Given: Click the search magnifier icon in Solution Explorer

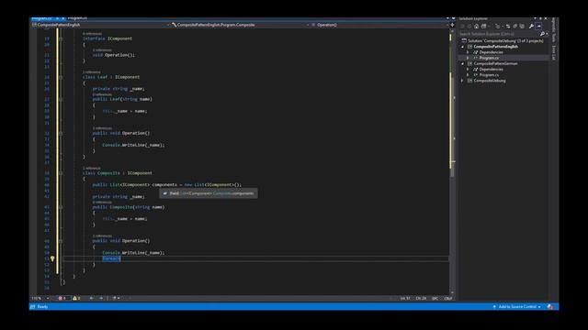Looking at the screenshot, I should pos(542,34).
